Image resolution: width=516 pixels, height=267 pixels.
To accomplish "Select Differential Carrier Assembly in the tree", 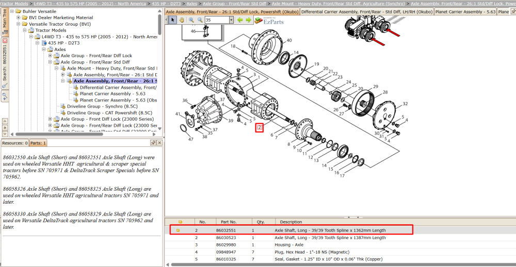I will pyautogui.click(x=118, y=88).
